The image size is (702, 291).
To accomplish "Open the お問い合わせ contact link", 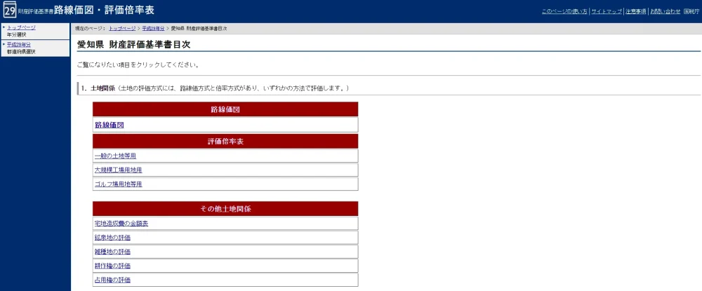I will 665,12.
